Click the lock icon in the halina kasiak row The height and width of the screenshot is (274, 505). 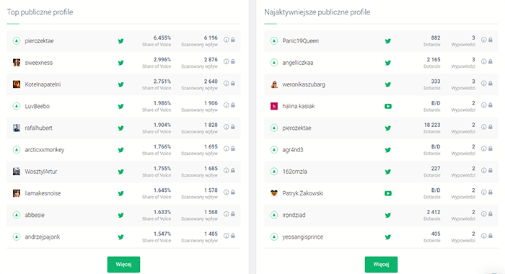point(490,105)
